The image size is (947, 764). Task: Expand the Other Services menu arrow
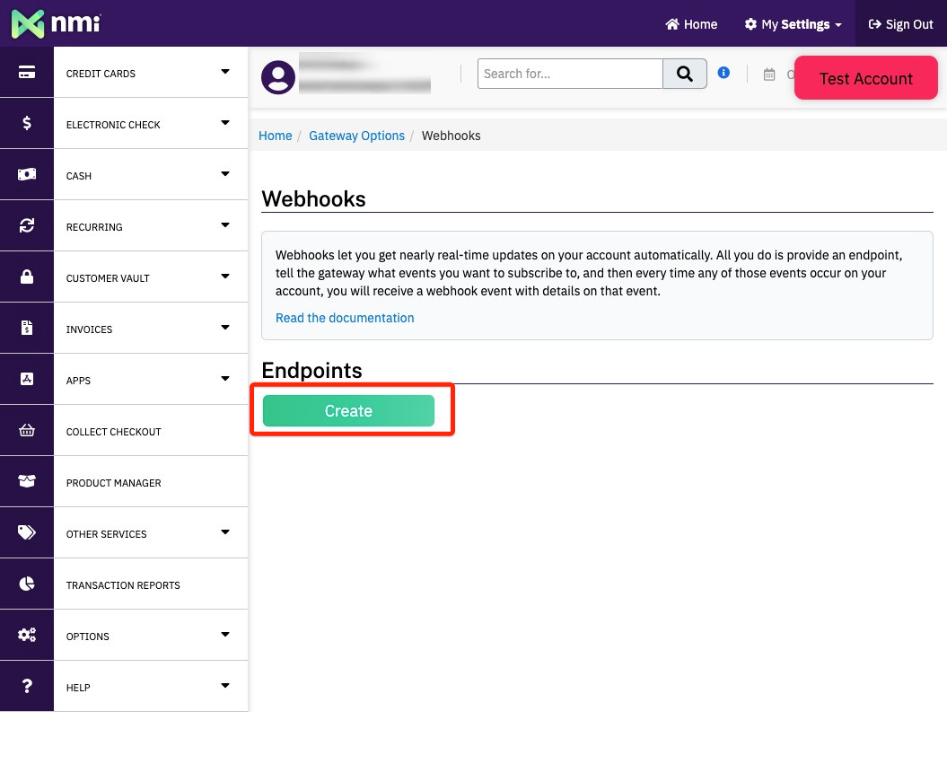point(225,532)
